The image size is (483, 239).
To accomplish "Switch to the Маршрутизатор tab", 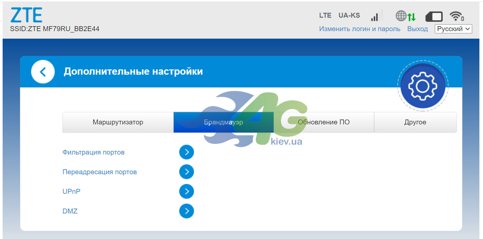I will point(118,122).
